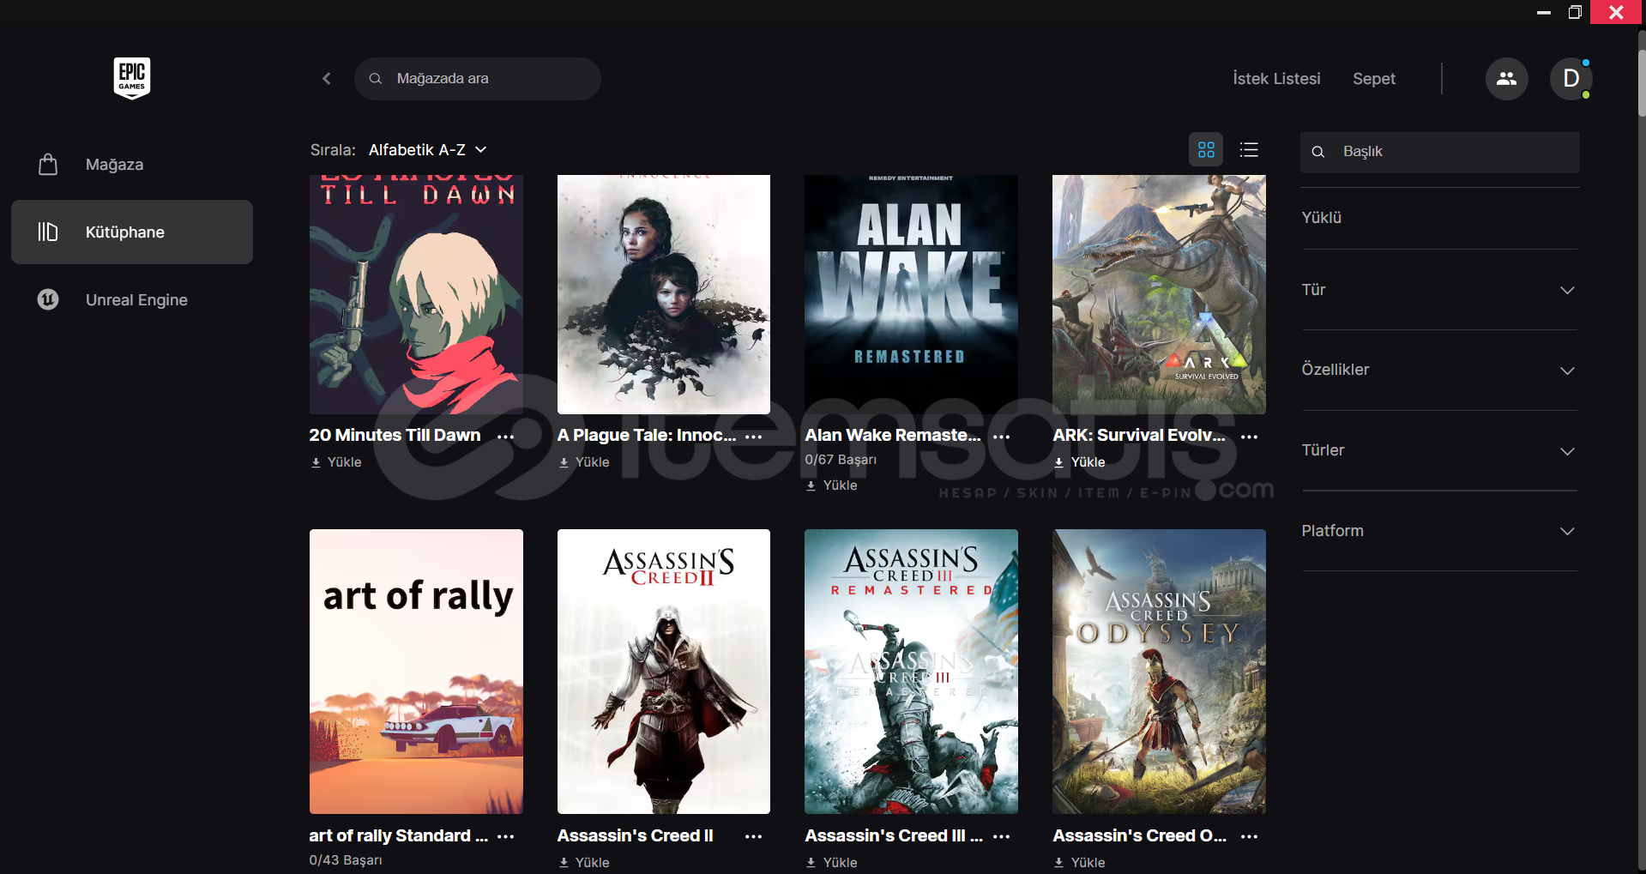
Task: Open options menu for A Plague Tale
Action: tap(754, 437)
